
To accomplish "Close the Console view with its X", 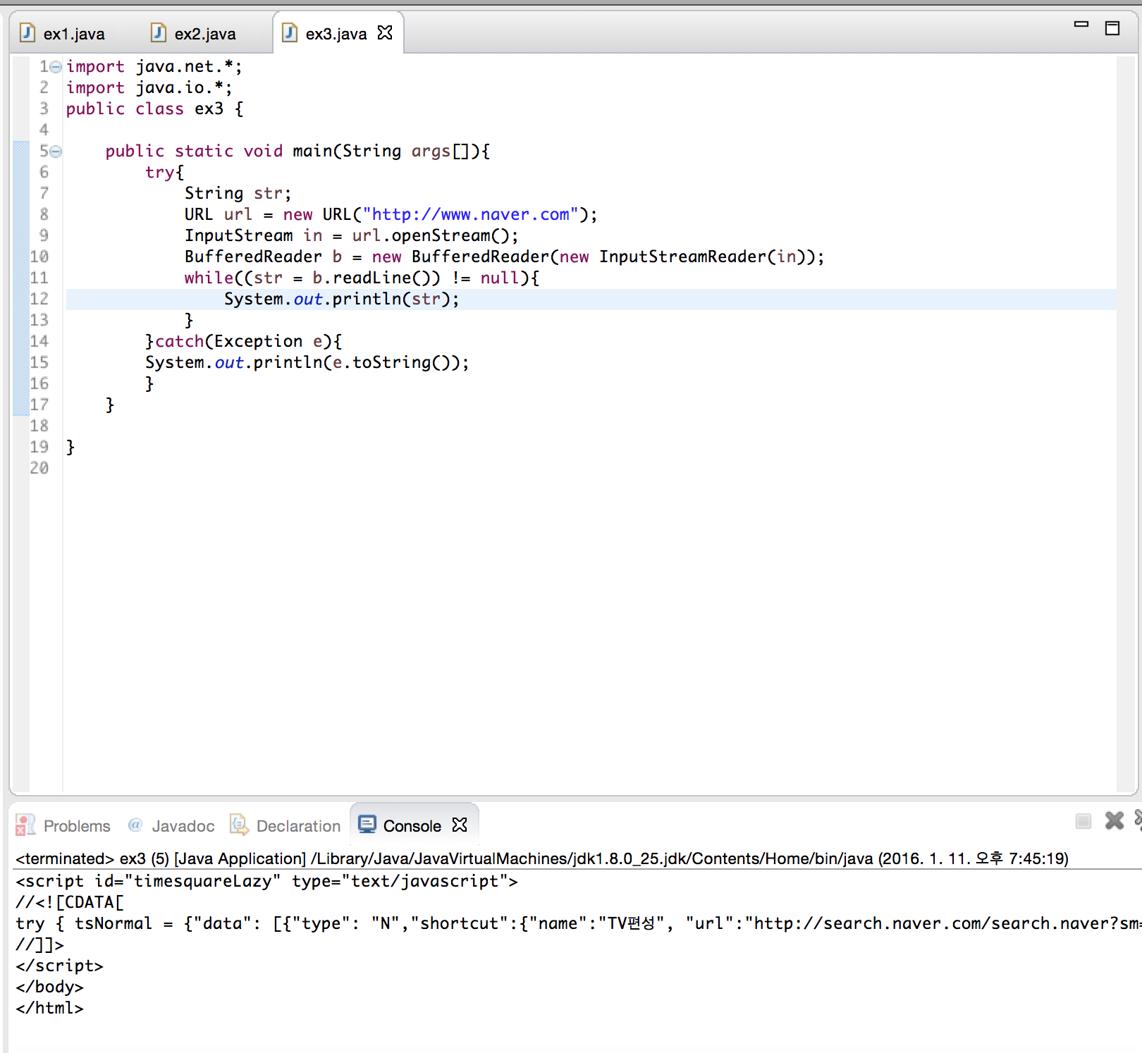I will [x=460, y=825].
